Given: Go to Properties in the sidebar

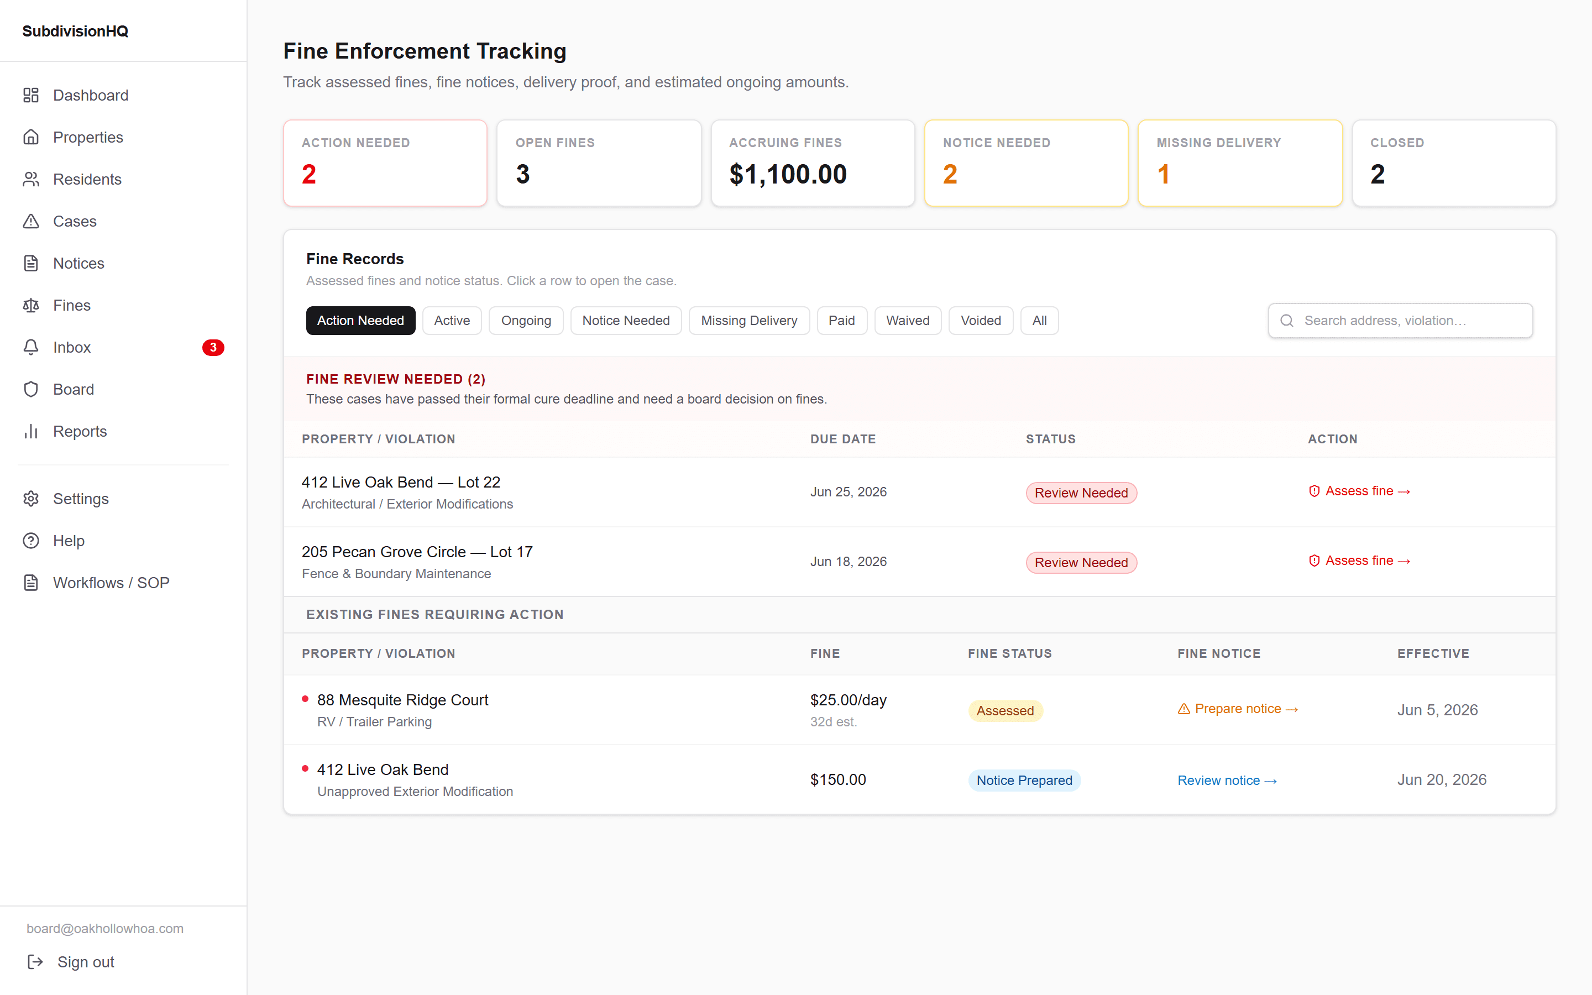Looking at the screenshot, I should (x=124, y=137).
